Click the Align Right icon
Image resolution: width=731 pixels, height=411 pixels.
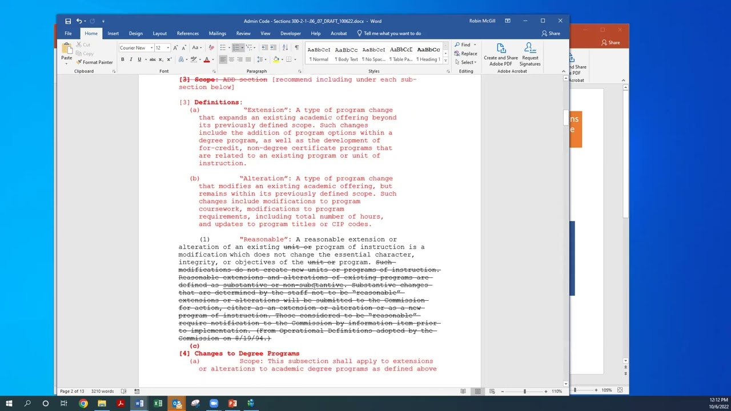[240, 59]
